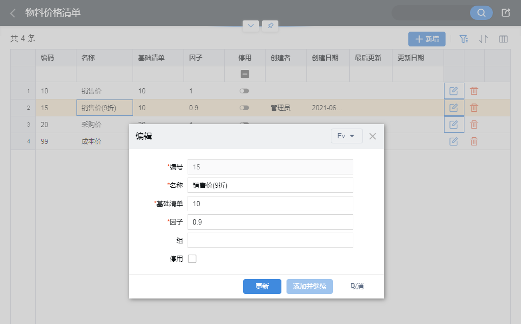The width and height of the screenshot is (521, 324).
Task: Open the column layout icon
Action: point(503,39)
